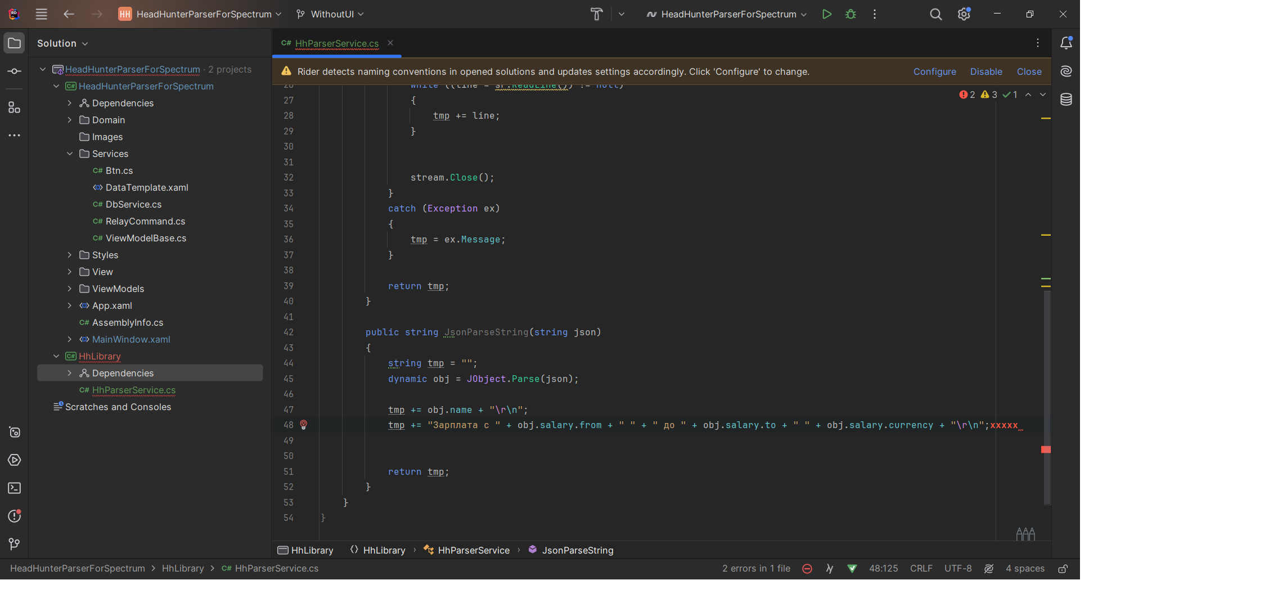Collapse the Services folder

[x=70, y=154]
